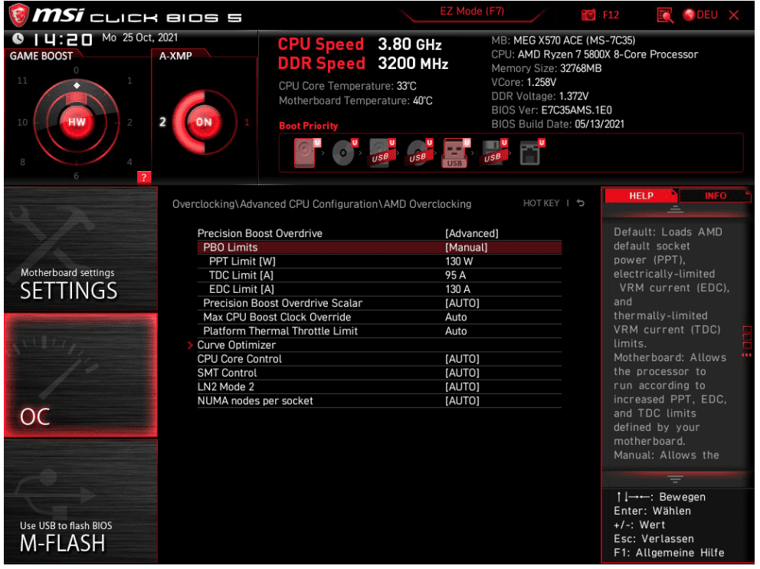Screen dimensions: 760x569
Task: Open the M-FLASH BIOS flashing section
Action: [x=80, y=501]
